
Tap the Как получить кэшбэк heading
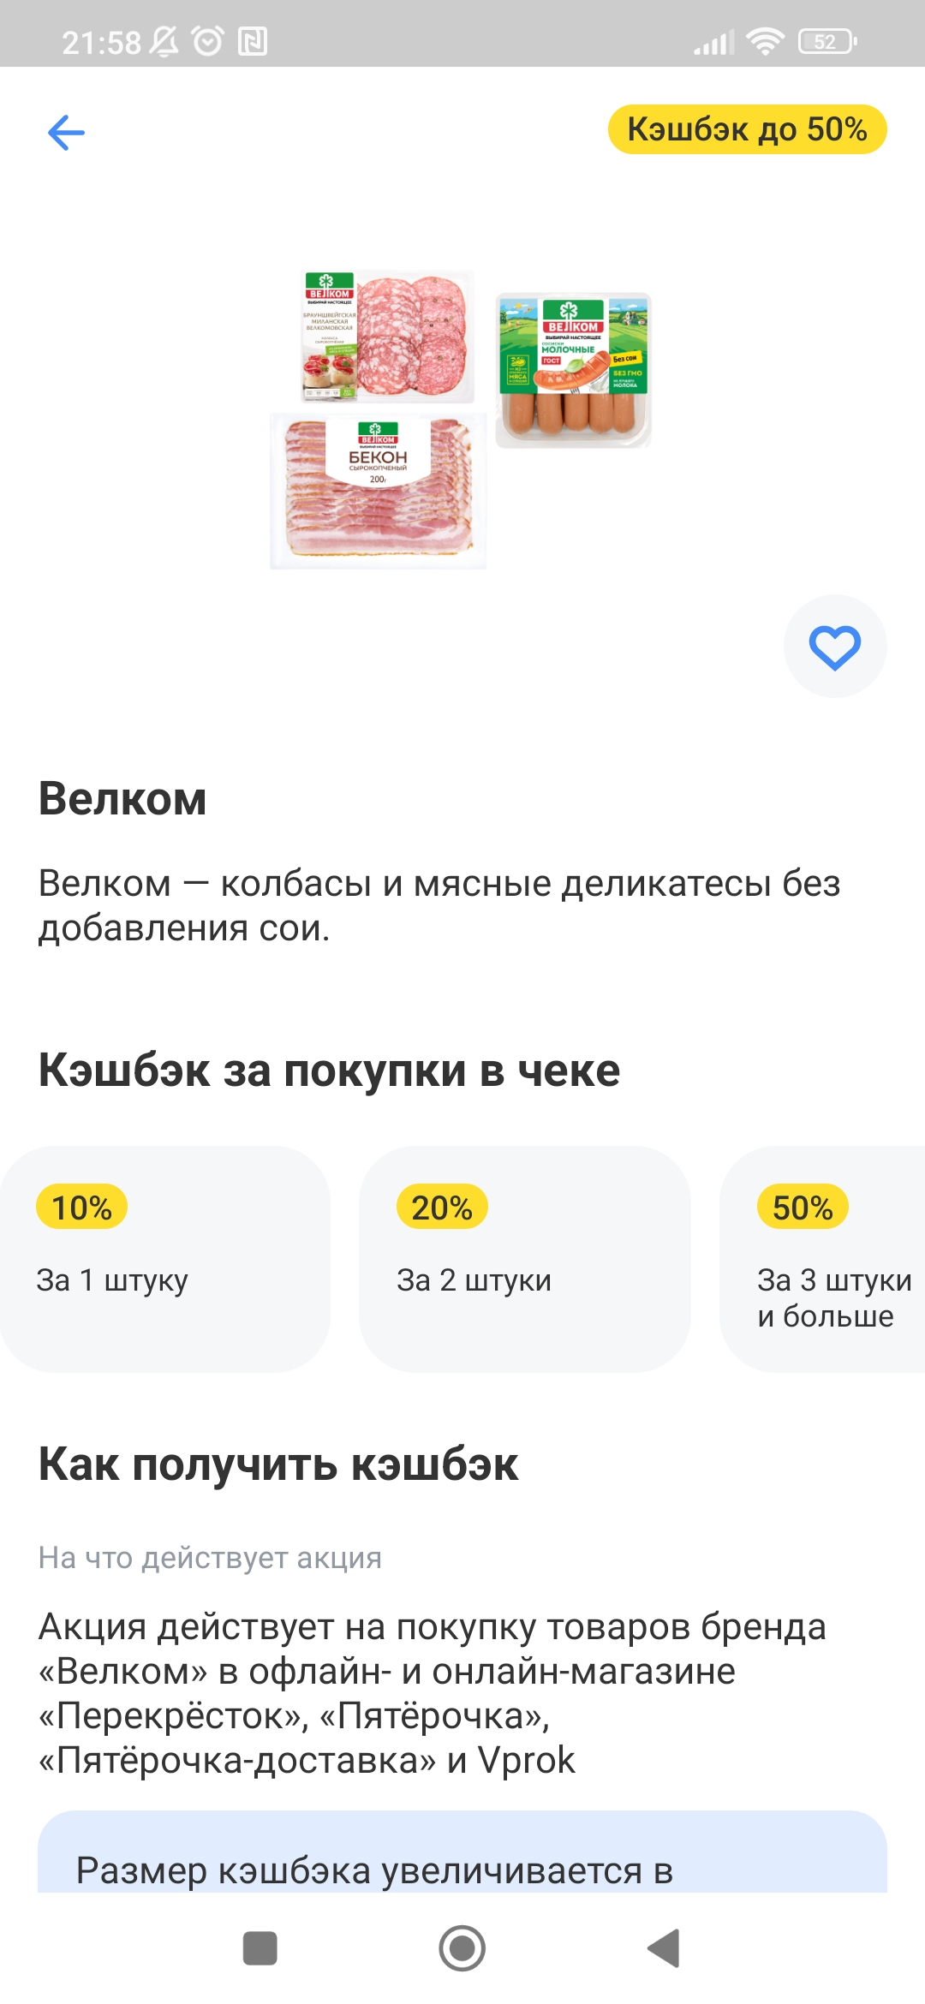pyautogui.click(x=278, y=1464)
